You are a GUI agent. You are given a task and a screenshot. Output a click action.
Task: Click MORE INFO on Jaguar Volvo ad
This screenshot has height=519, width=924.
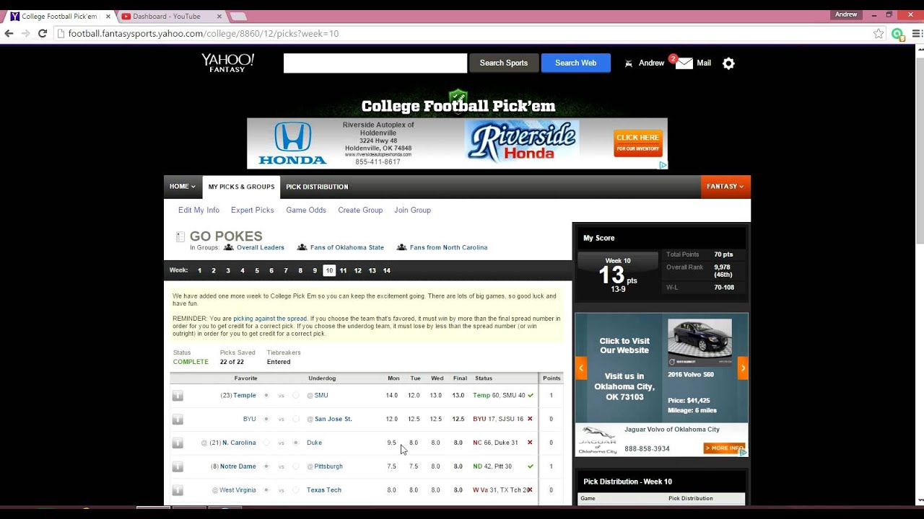pyautogui.click(x=724, y=448)
